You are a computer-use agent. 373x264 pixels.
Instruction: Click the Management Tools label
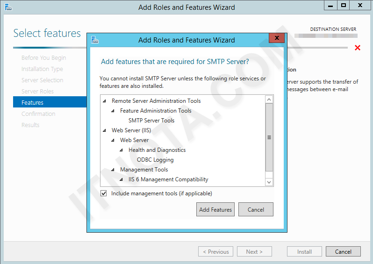click(x=144, y=170)
